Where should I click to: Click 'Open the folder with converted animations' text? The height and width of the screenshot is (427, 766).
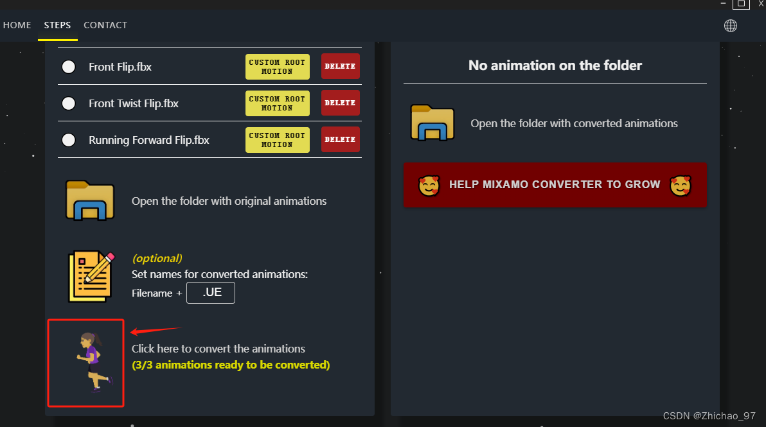[x=574, y=123]
